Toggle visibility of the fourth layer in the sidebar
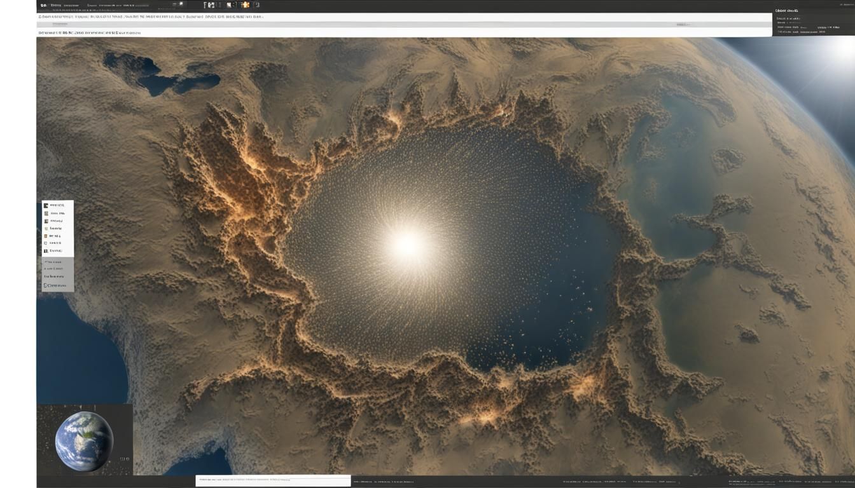Screen dimensions: 855x488 [x=46, y=228]
